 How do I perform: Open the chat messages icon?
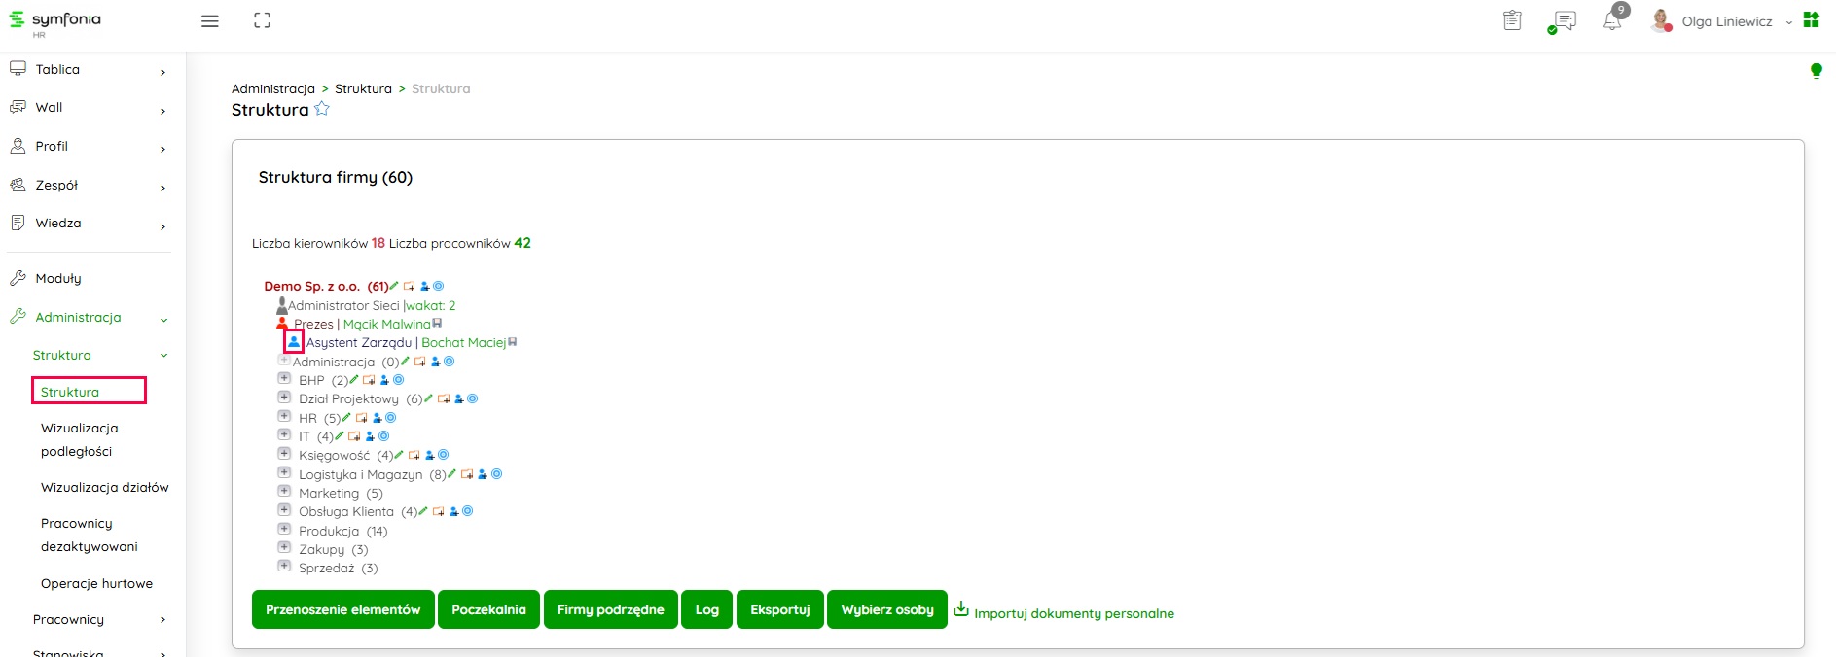[x=1564, y=21]
